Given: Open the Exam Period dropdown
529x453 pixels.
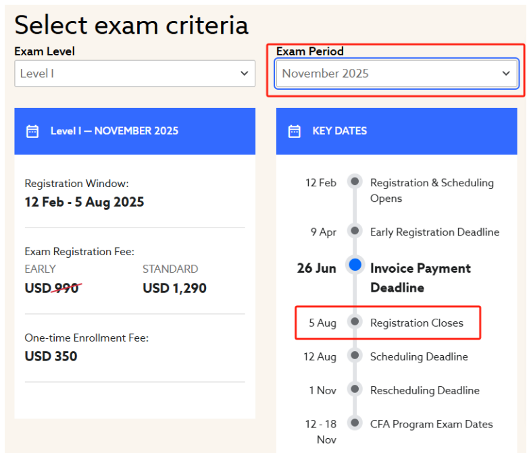Looking at the screenshot, I should (x=397, y=74).
